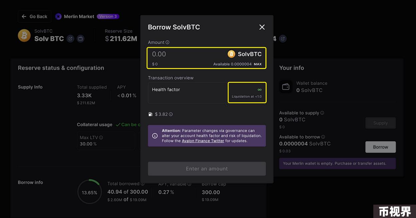
Task: Go Back to the previous page
Action: click(x=35, y=16)
